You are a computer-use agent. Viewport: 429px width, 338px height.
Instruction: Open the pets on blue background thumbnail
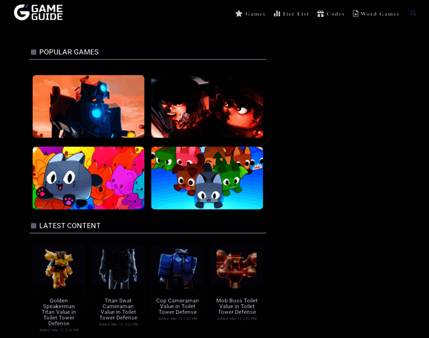pyautogui.click(x=207, y=178)
